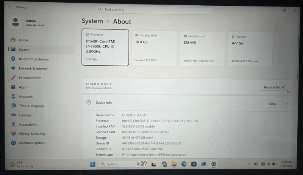
Task: Click the Product ID value 00330-52016-25867-AAOEM
Action: [142, 149]
